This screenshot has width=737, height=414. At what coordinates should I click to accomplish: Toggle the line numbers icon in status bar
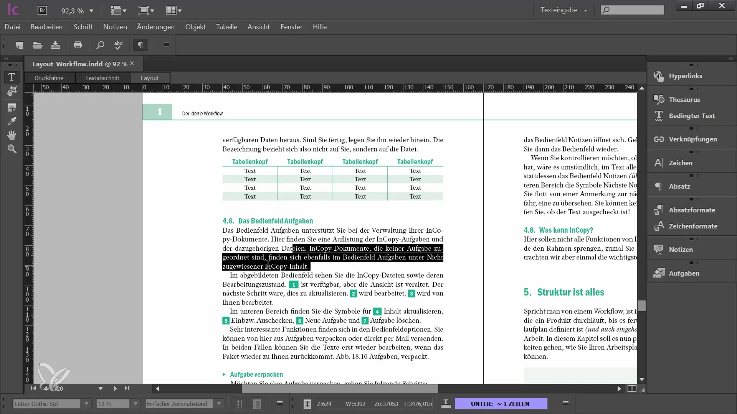click(239, 404)
